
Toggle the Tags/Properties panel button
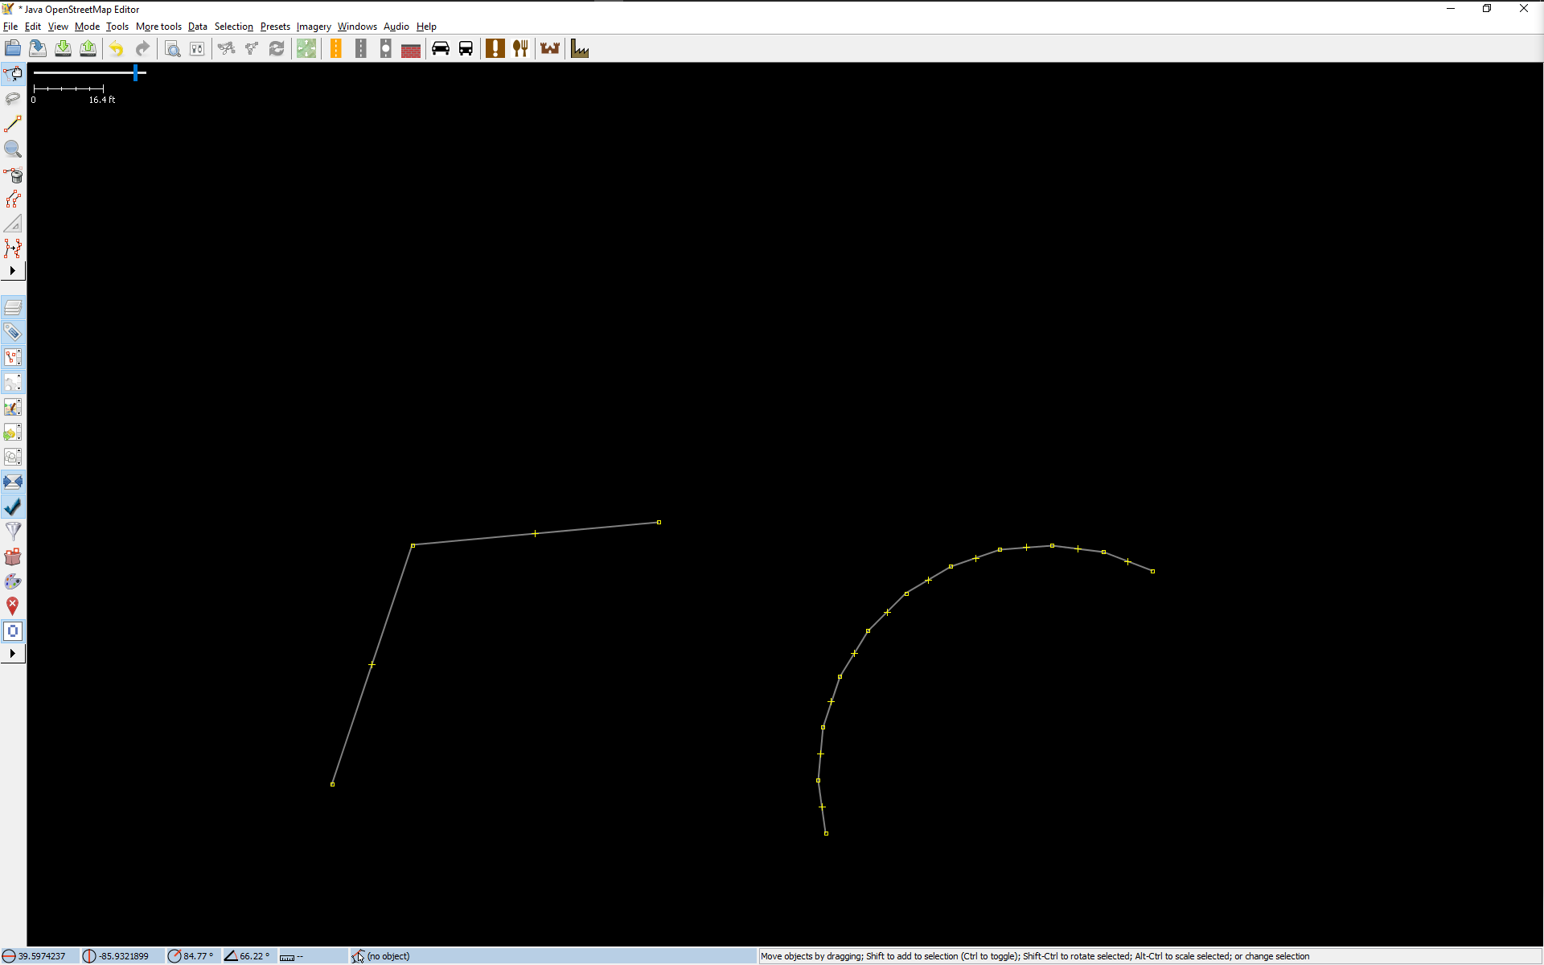(13, 332)
